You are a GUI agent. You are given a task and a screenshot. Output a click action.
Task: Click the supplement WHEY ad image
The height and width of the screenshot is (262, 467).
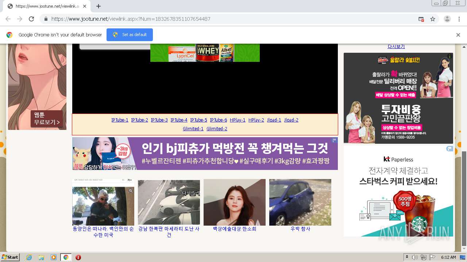coord(205,53)
